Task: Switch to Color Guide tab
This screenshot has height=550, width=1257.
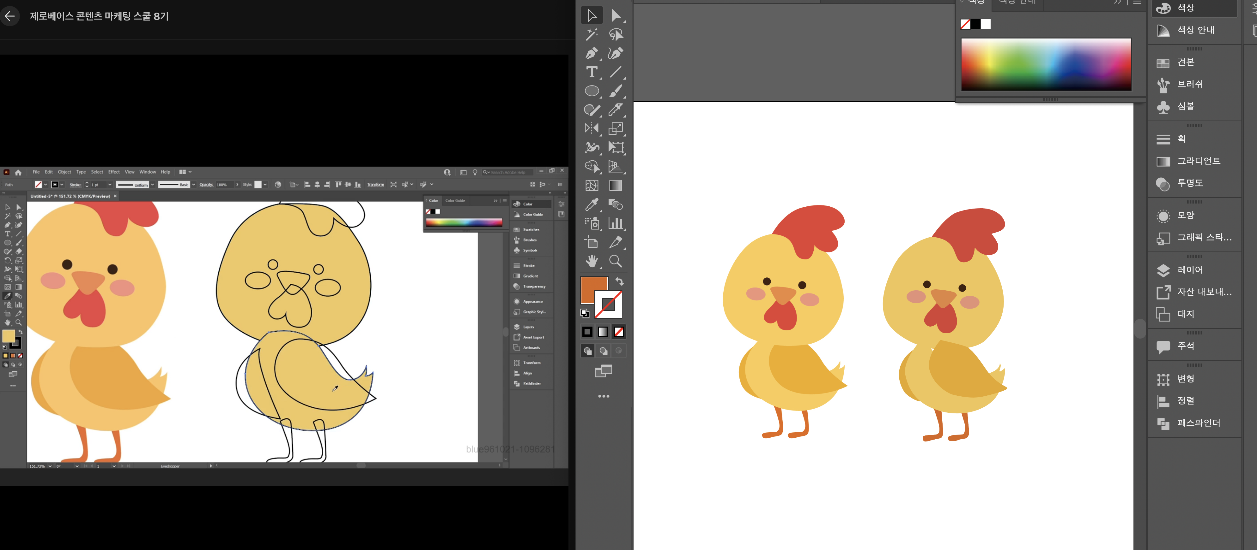Action: click(x=455, y=200)
